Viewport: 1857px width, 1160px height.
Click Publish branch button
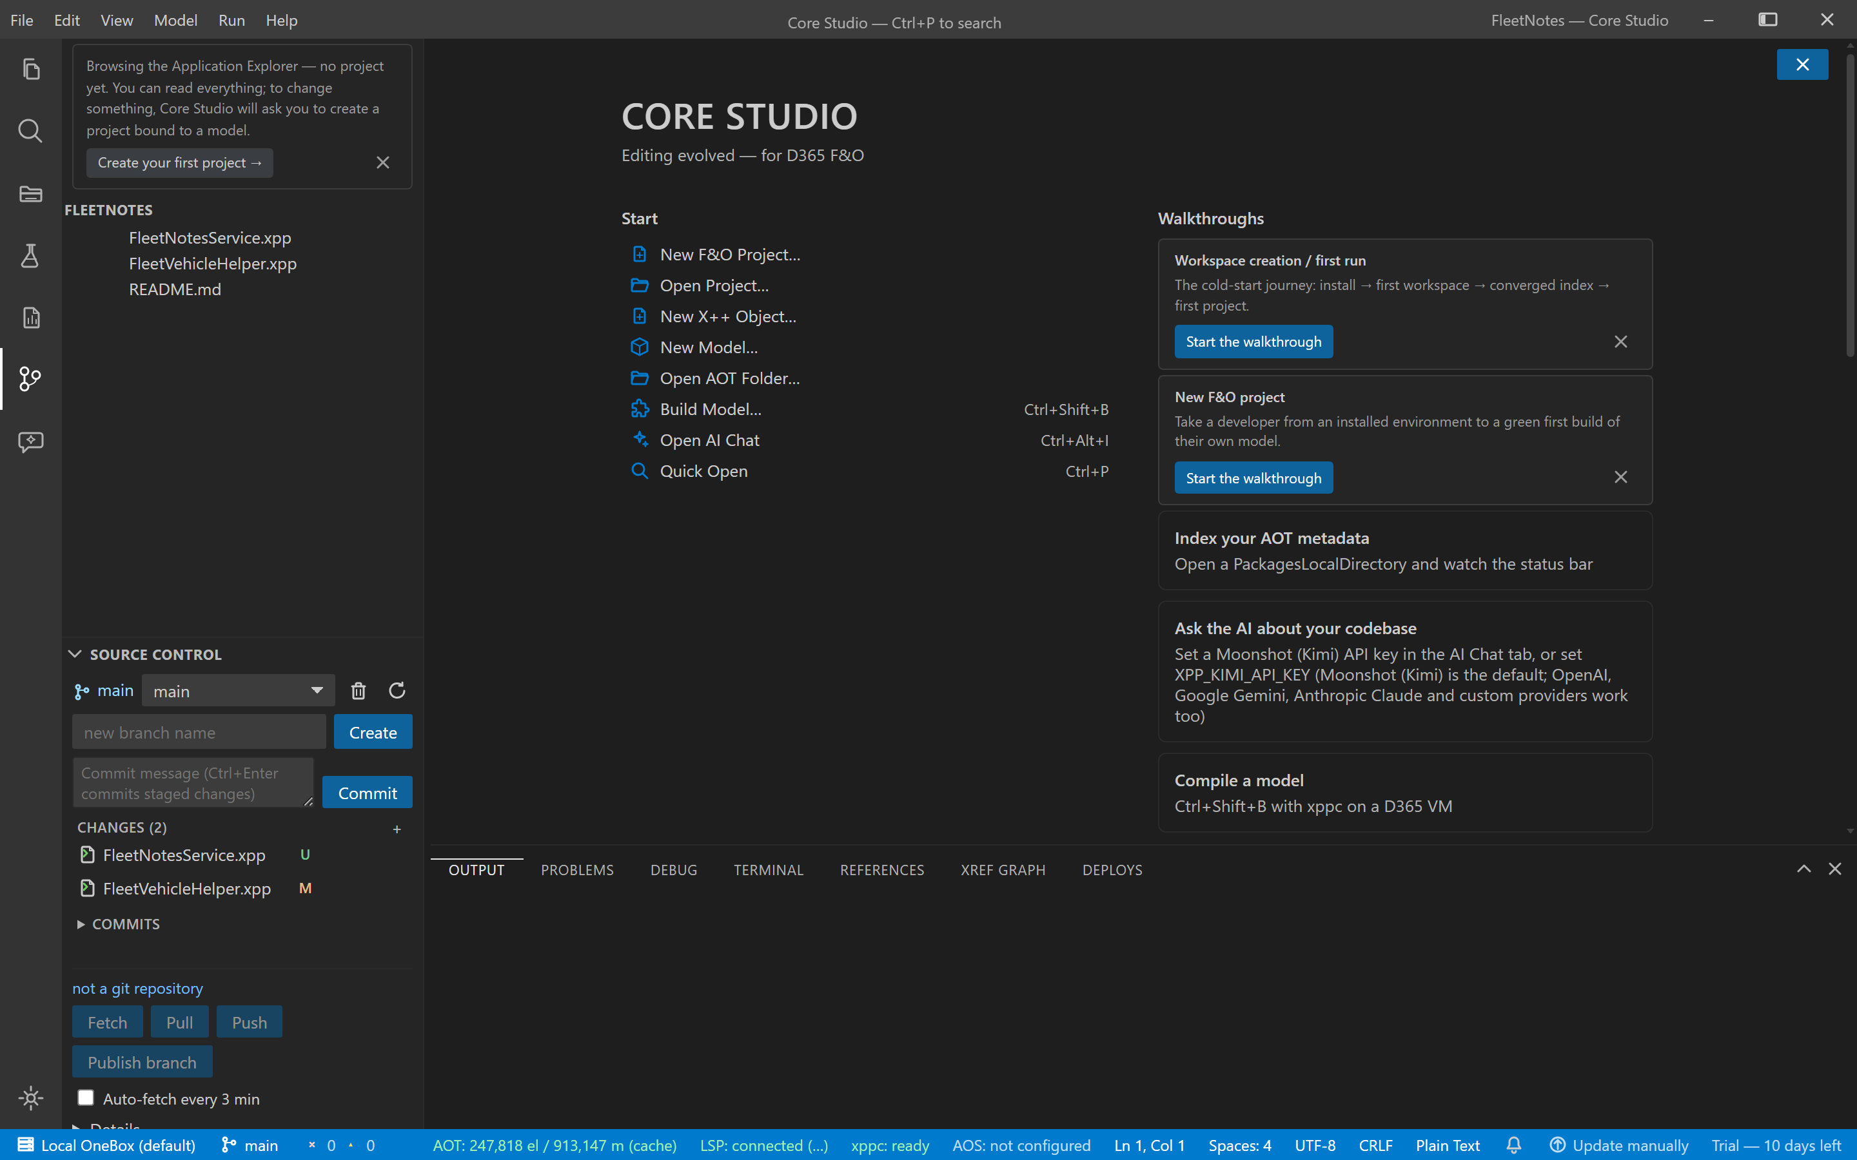coord(142,1062)
